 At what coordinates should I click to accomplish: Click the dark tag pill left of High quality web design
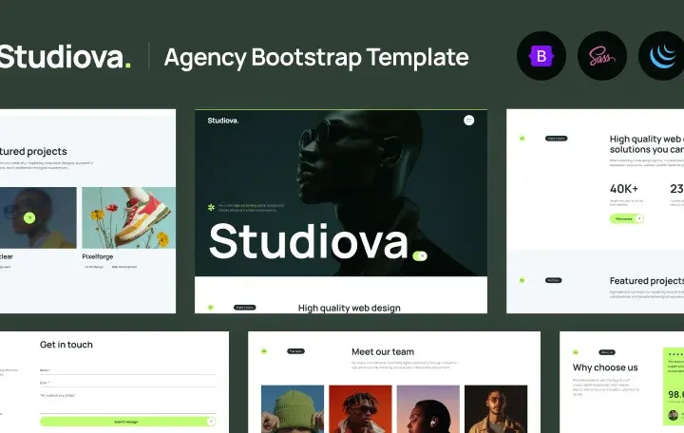pyautogui.click(x=245, y=308)
